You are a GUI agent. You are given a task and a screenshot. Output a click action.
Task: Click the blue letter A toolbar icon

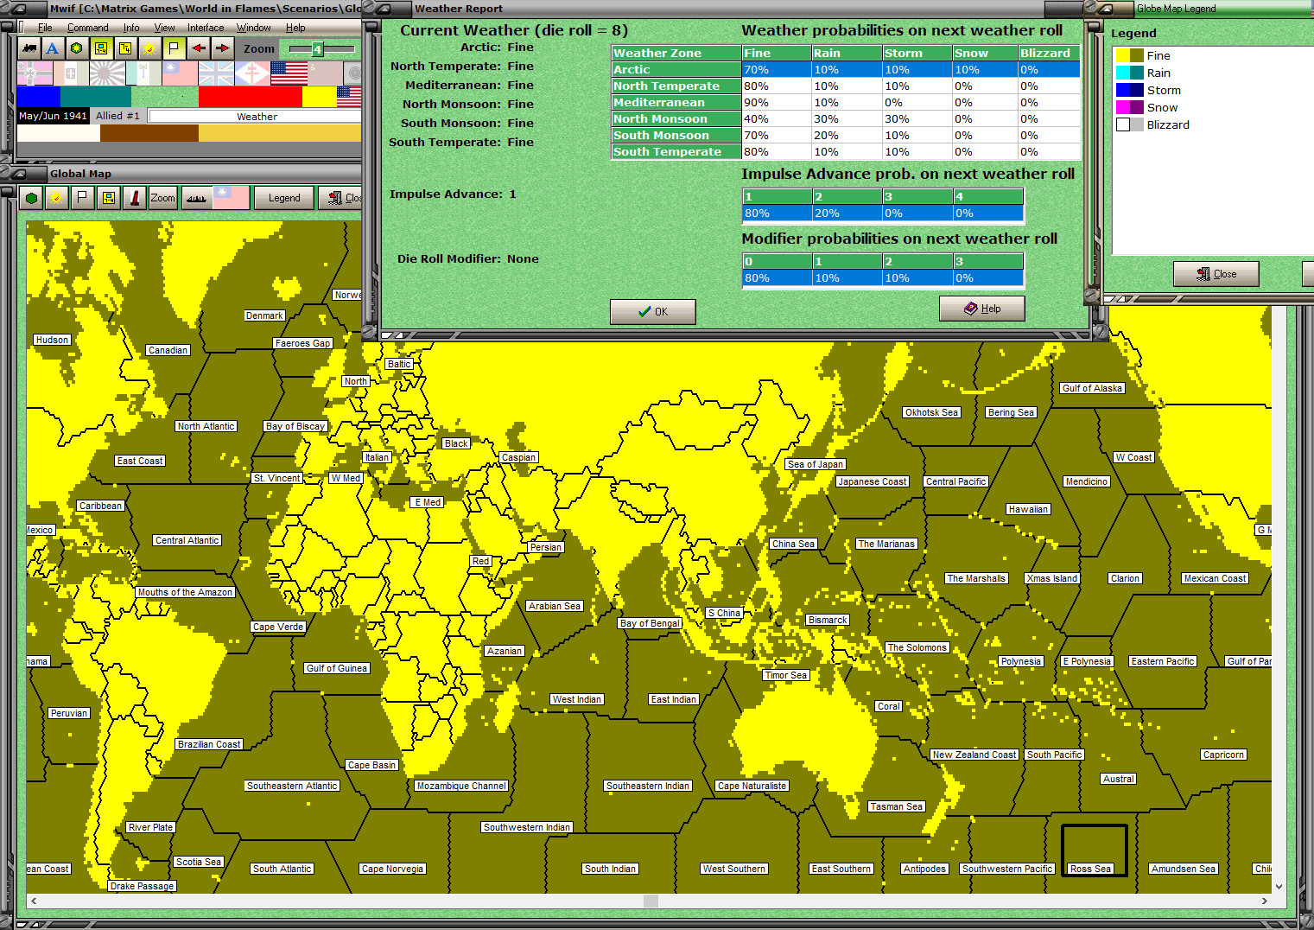pos(53,48)
